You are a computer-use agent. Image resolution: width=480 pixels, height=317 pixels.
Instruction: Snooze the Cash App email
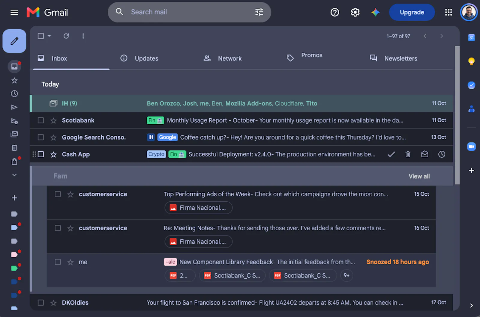coord(442,154)
